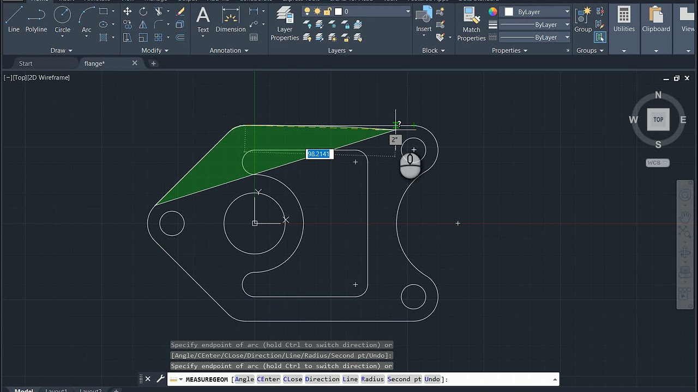
Task: Select the Stretch tool
Action: 127,38
